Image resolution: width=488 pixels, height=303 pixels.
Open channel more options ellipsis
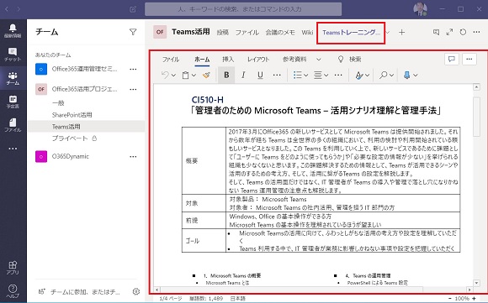point(476,32)
